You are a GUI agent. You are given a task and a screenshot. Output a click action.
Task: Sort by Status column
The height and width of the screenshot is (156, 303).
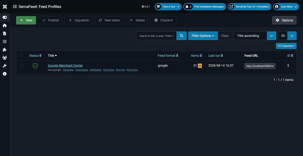35,56
